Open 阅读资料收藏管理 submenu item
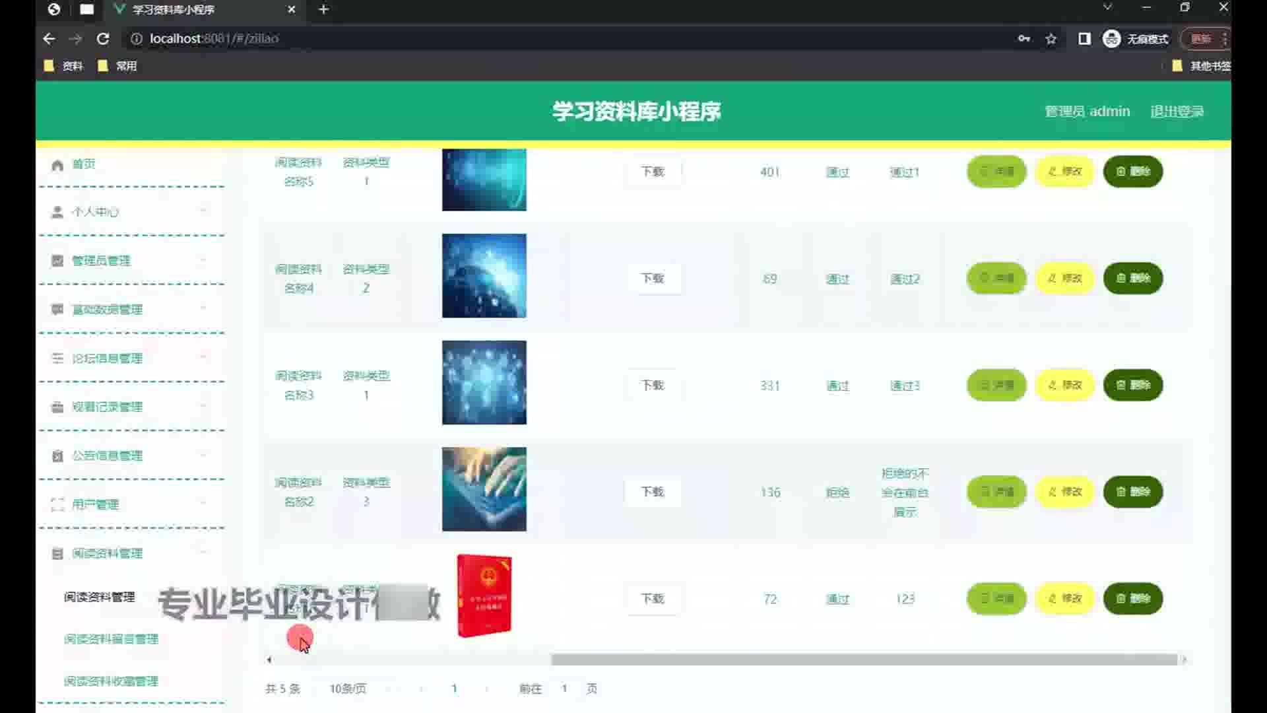 coord(111,681)
